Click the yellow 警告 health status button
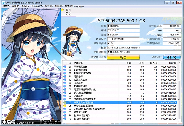The width and height of the screenshot is (184, 126). (123, 57)
